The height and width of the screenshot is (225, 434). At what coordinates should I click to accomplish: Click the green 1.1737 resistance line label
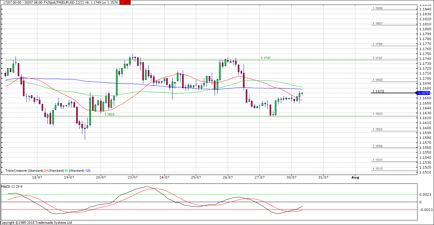[265, 58]
